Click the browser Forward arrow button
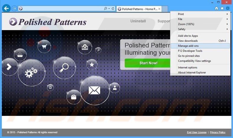The height and width of the screenshot is (138, 233). click(14, 9)
